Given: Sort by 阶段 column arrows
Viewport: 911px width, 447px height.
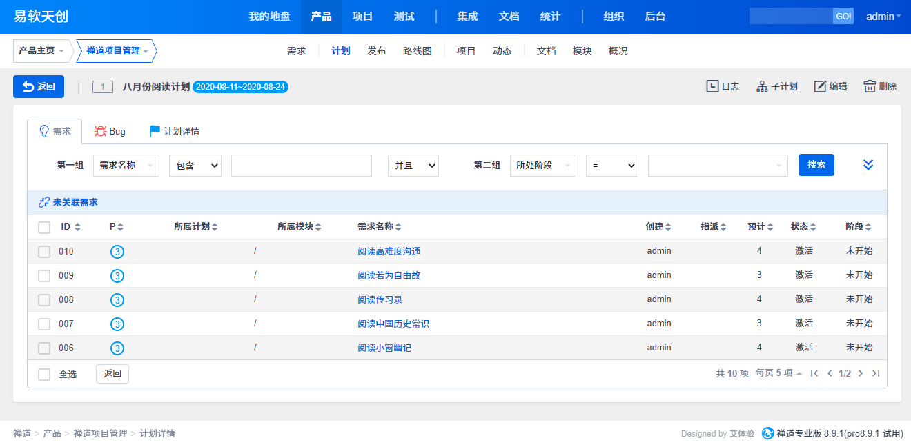Looking at the screenshot, I should pyautogui.click(x=868, y=227).
